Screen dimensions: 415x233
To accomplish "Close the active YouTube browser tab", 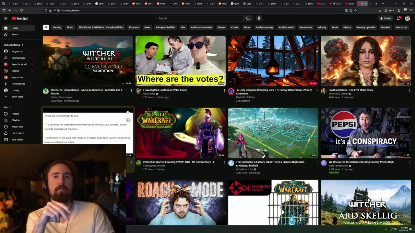I will tap(366, 4).
